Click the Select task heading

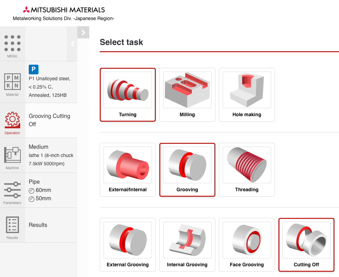click(121, 42)
